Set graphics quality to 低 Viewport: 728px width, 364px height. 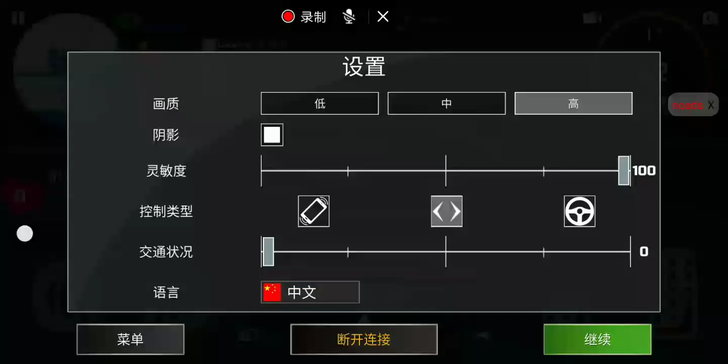(320, 104)
